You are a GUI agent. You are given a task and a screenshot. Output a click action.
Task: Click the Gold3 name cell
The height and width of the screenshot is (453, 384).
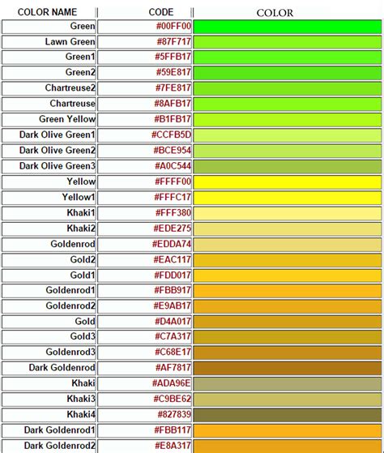click(49, 337)
